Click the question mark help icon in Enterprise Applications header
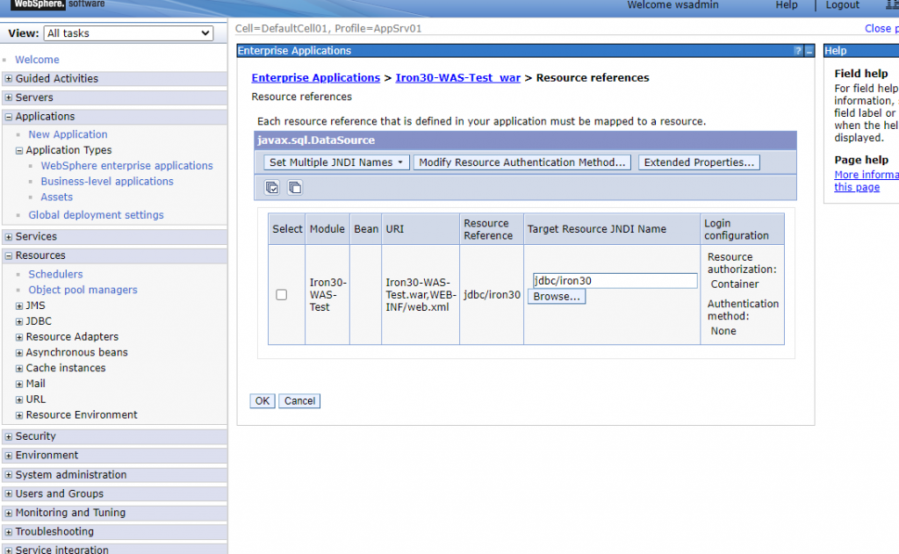899x554 pixels. 797,51
